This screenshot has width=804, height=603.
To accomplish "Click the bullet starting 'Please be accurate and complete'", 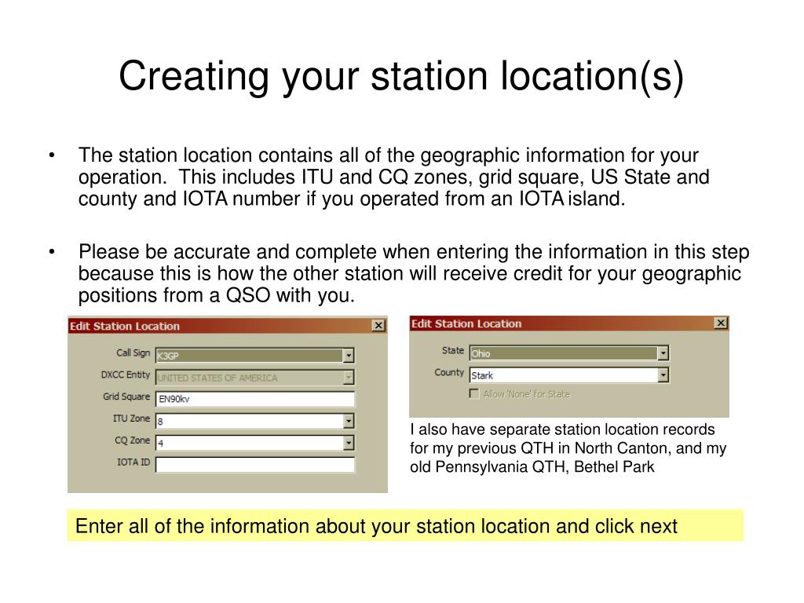I will (x=414, y=273).
